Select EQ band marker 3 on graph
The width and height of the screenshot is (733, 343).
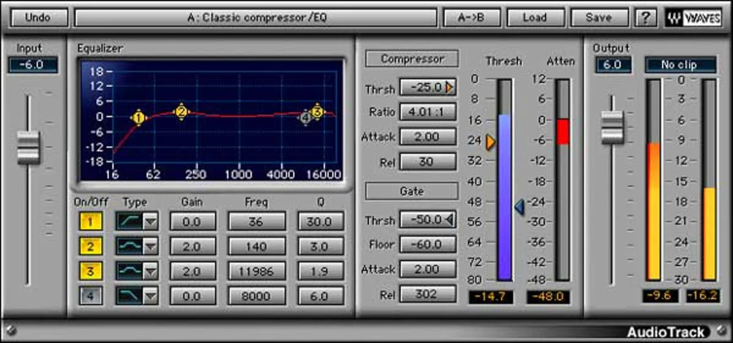pos(317,112)
